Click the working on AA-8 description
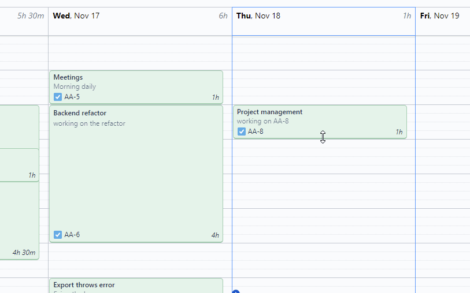Image resolution: width=470 pixels, height=293 pixels. click(x=262, y=122)
